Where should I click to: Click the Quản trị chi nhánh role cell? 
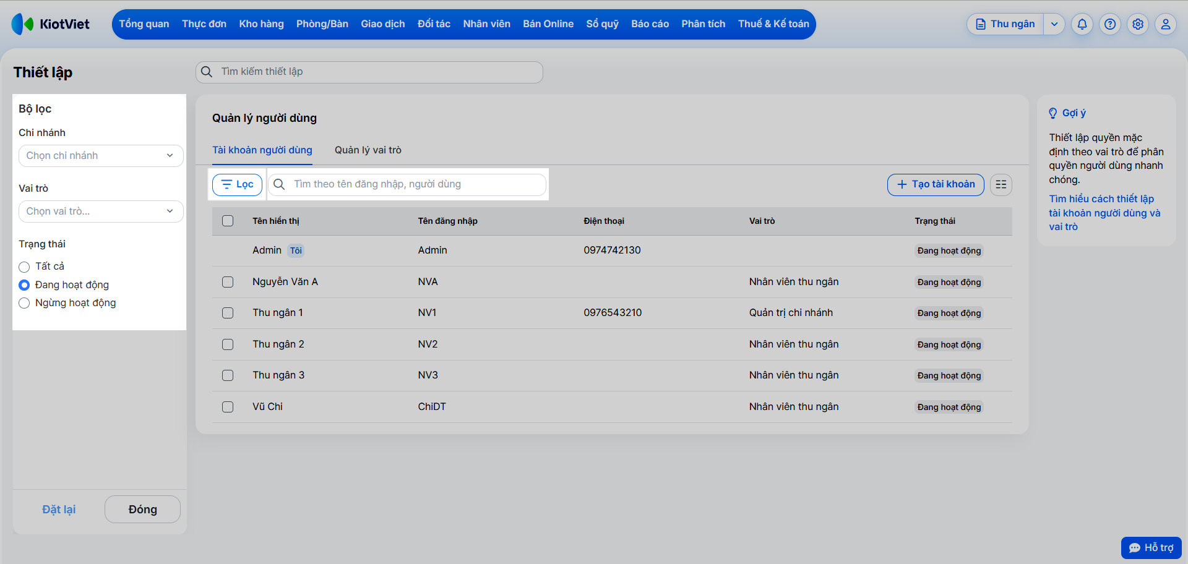[791, 313]
